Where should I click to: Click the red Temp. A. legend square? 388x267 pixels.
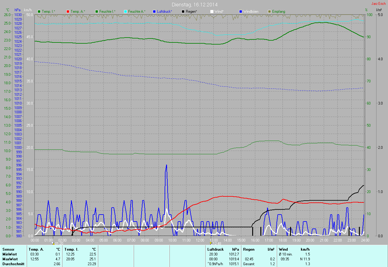click(x=68, y=12)
